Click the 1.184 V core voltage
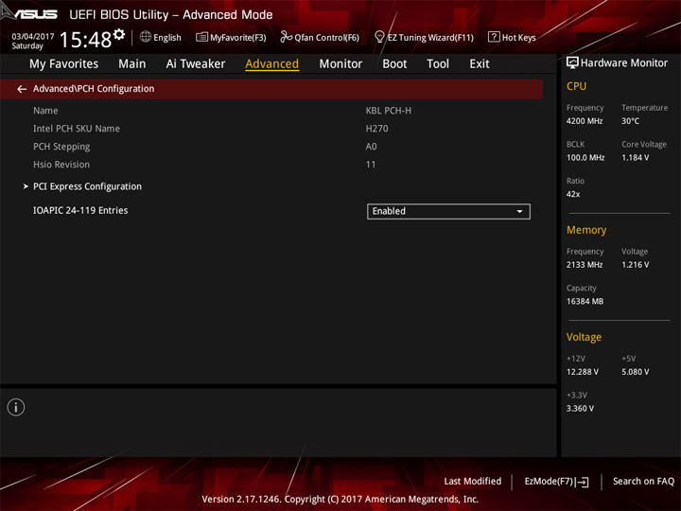Image resolution: width=681 pixels, height=511 pixels. [636, 158]
